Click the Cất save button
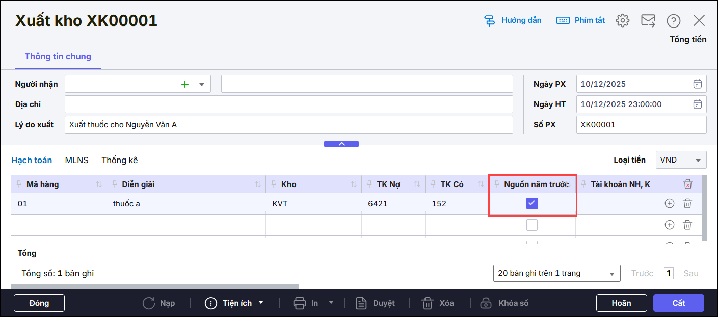The width and height of the screenshot is (718, 317). [x=678, y=303]
